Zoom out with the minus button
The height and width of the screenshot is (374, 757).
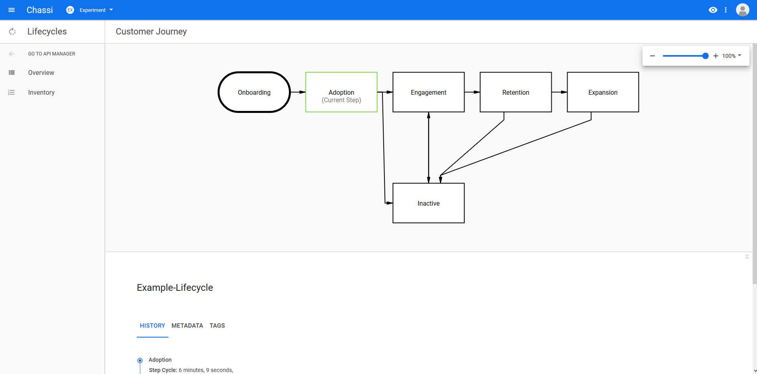coord(652,56)
